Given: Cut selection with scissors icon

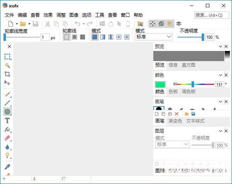Looking at the screenshot, I should pyautogui.click(x=48, y=24).
